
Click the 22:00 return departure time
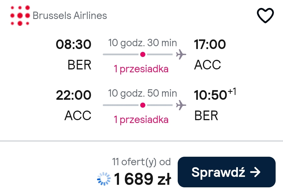(74, 95)
